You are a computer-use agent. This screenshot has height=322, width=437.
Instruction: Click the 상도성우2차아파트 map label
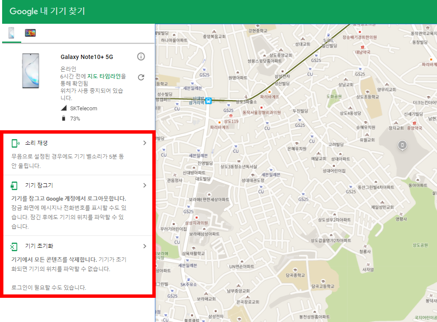[334, 220]
